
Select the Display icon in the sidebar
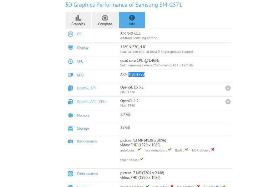pos(70,48)
